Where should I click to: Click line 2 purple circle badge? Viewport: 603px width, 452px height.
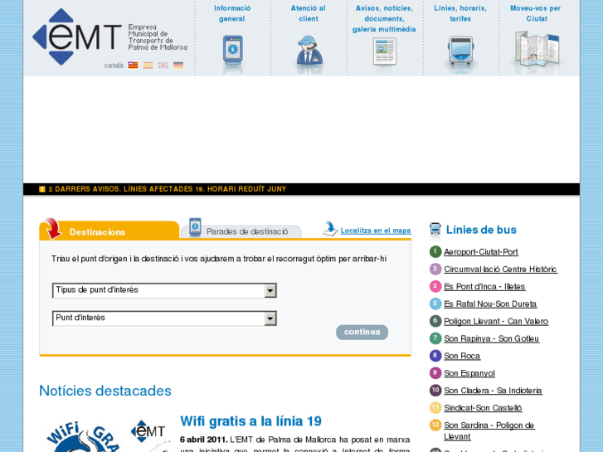pos(435,269)
